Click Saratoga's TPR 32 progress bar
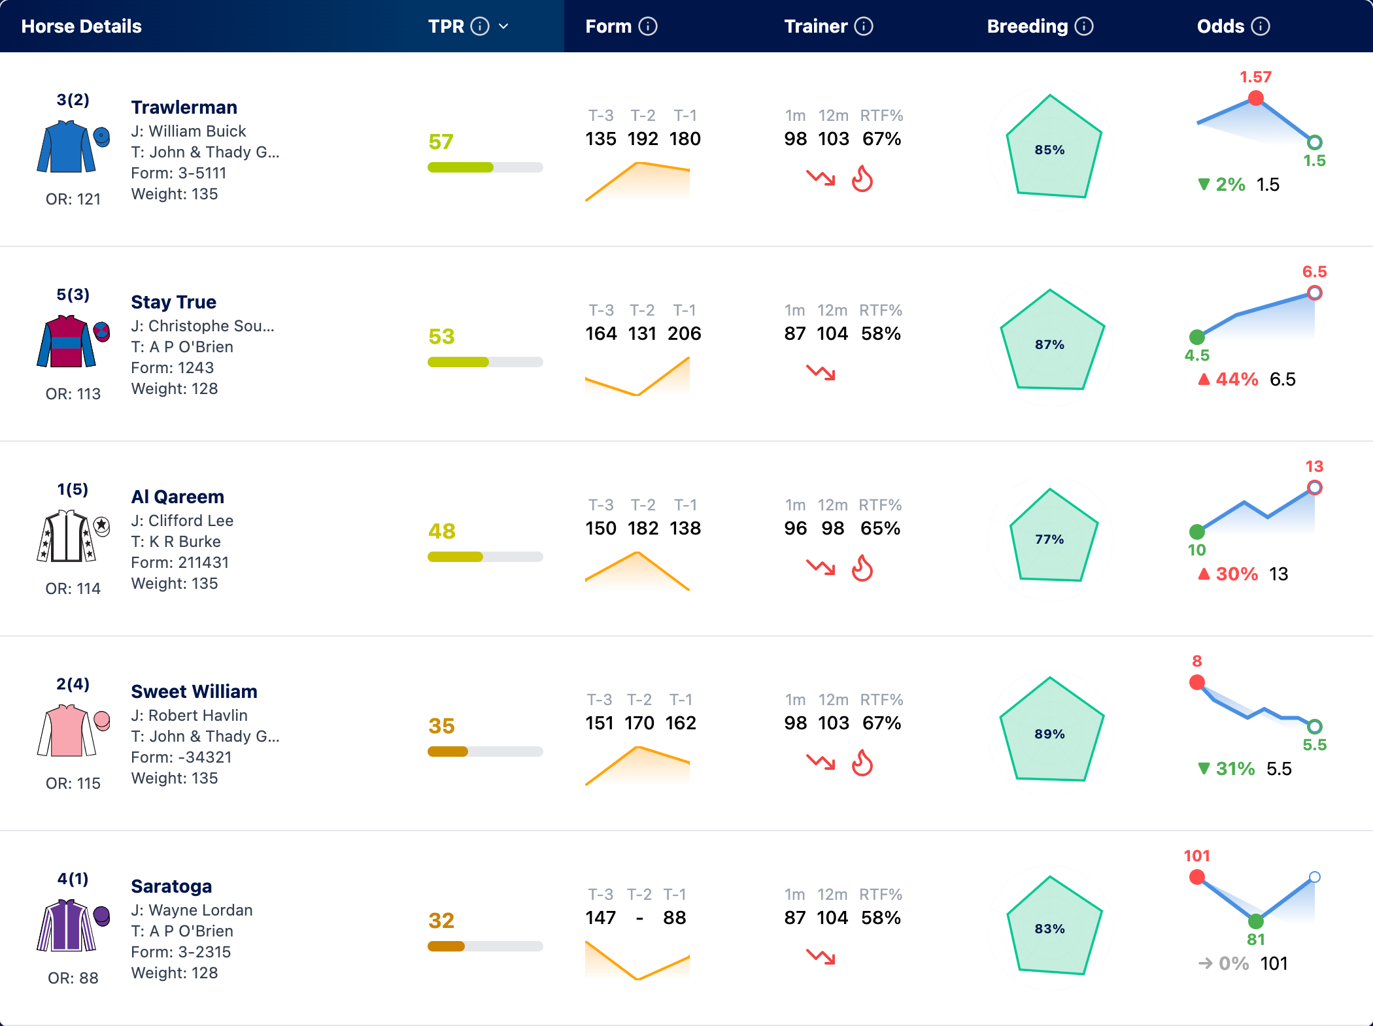The width and height of the screenshot is (1373, 1026). tap(485, 946)
